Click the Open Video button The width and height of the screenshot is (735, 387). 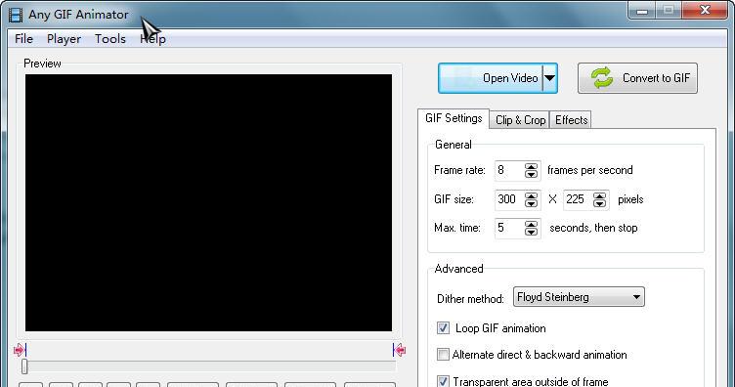pos(491,78)
